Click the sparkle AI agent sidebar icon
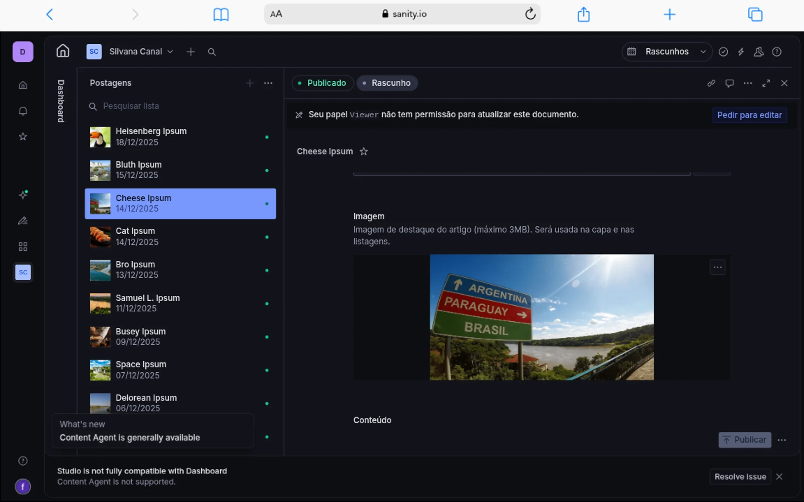Viewport: 804px width, 502px height. (x=23, y=194)
